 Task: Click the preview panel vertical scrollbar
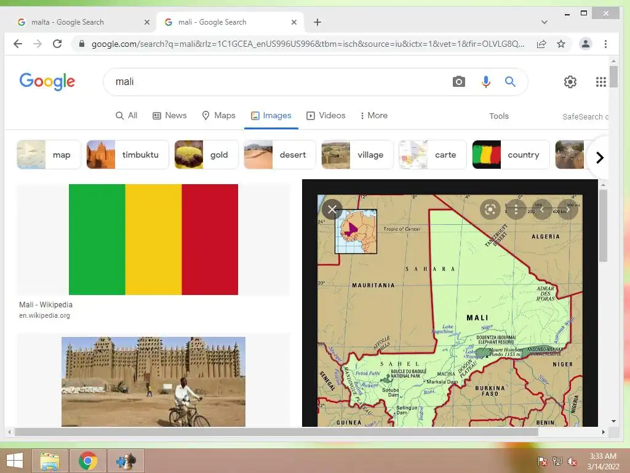(603, 225)
